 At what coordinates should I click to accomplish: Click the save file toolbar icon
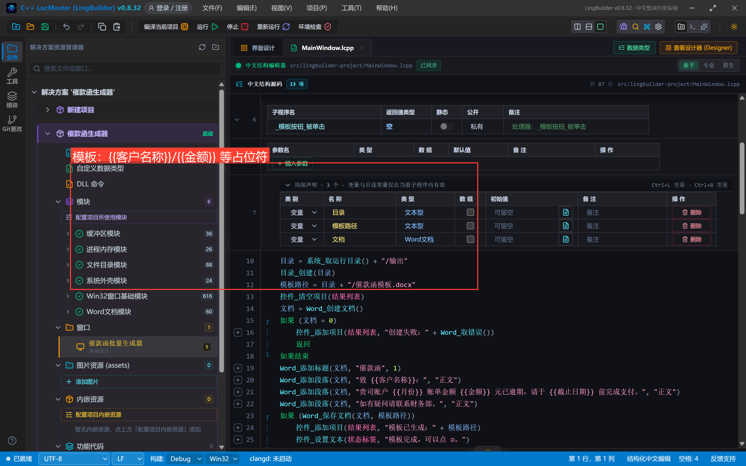point(45,27)
